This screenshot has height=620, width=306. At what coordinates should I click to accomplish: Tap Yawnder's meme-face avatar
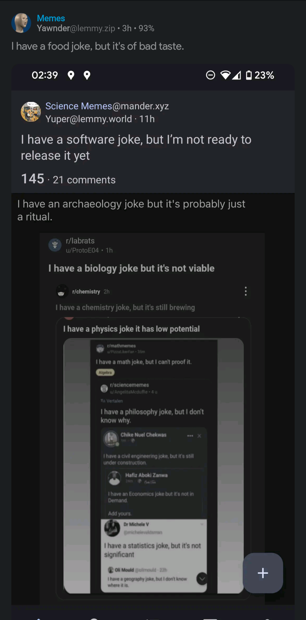point(21,23)
